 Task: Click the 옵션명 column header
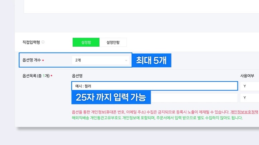pyautogui.click(x=77, y=76)
